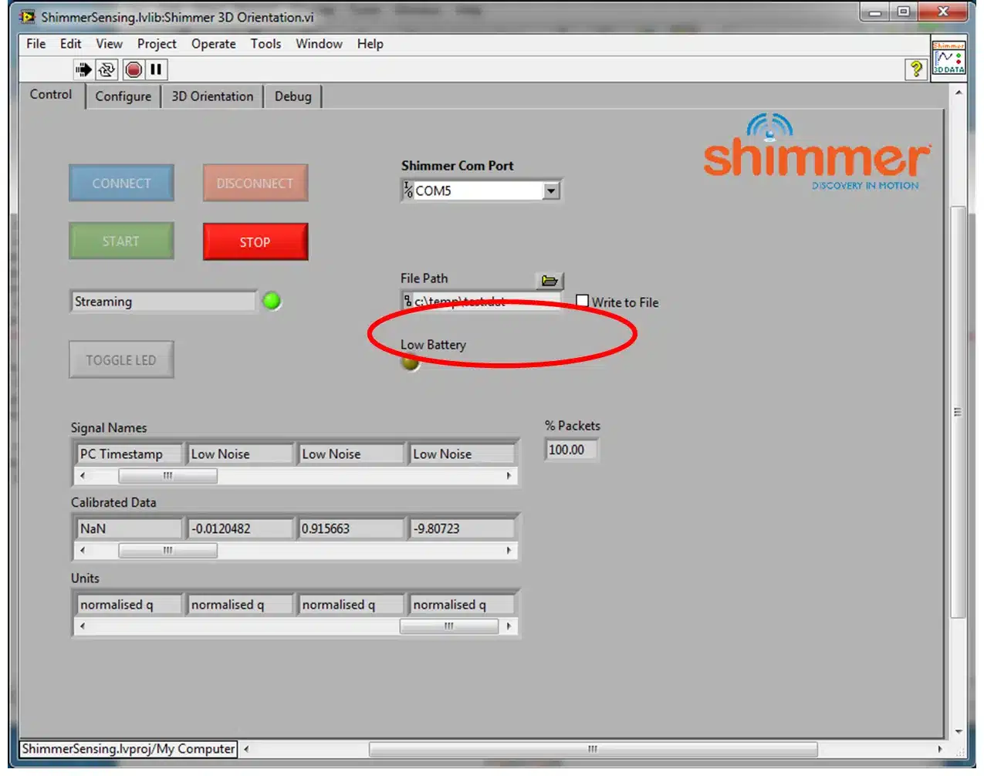Click the Run arrow toolbar icon
984x776 pixels.
(x=83, y=70)
